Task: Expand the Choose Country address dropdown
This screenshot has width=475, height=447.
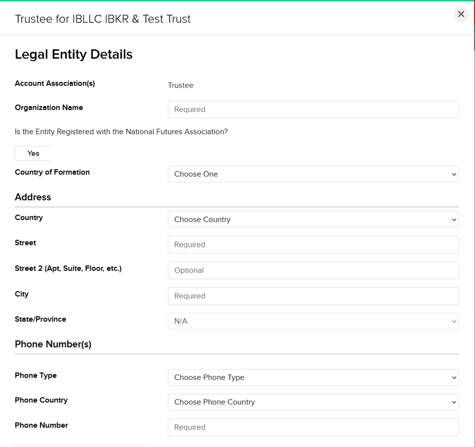Action: click(313, 220)
